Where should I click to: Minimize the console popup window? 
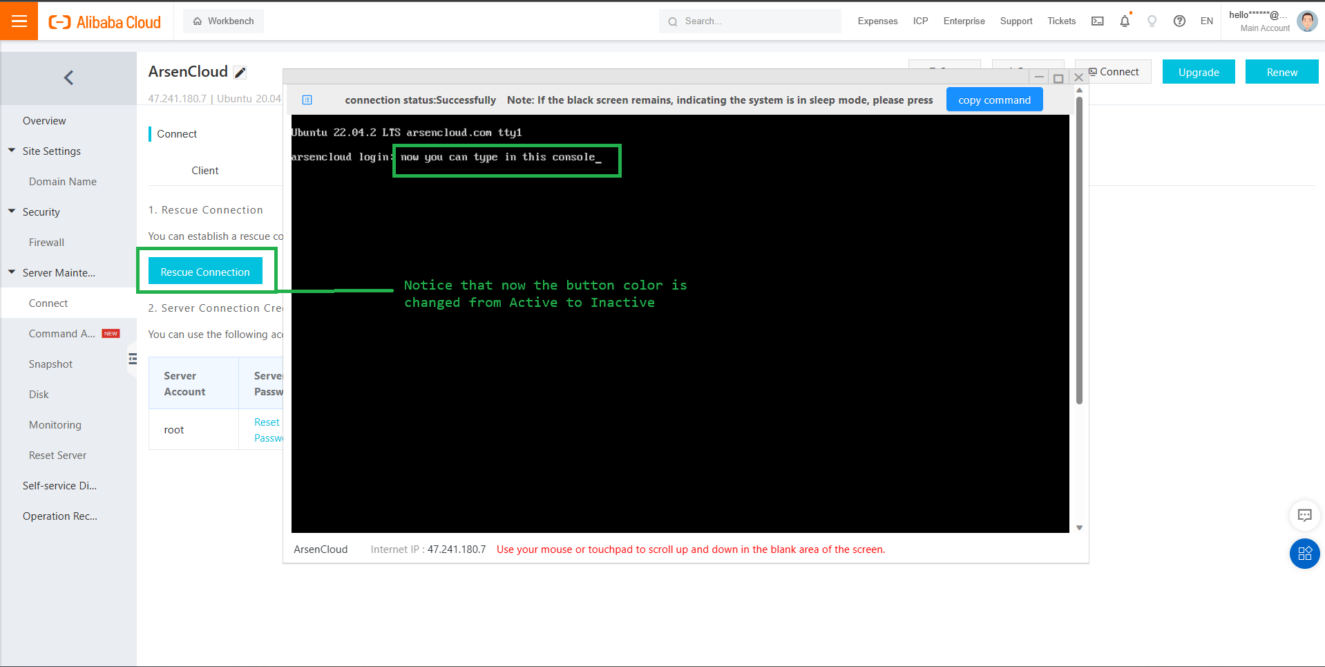1039,77
